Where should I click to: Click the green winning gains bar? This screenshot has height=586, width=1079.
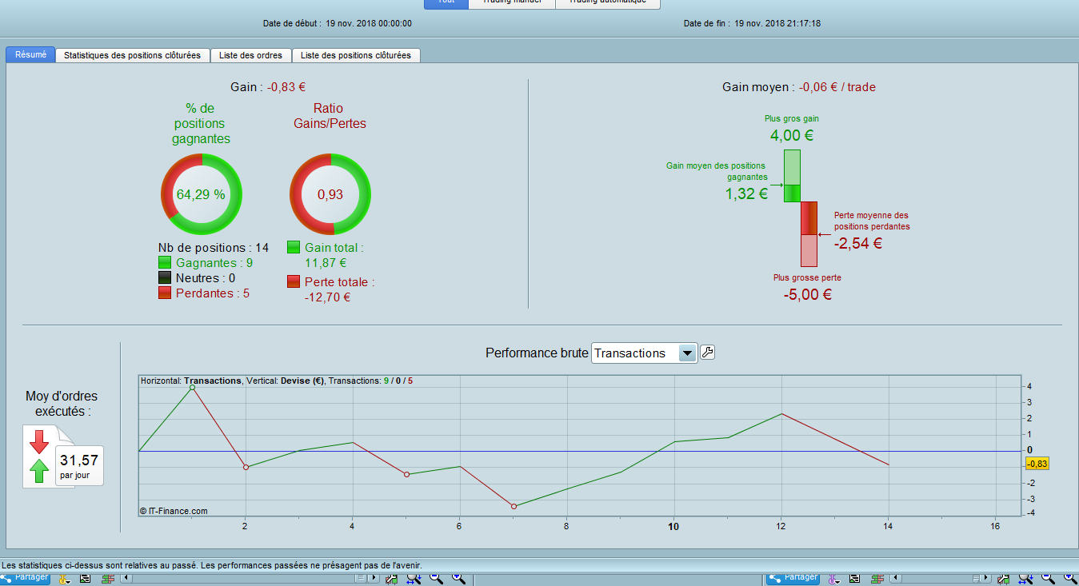pyautogui.click(x=792, y=176)
